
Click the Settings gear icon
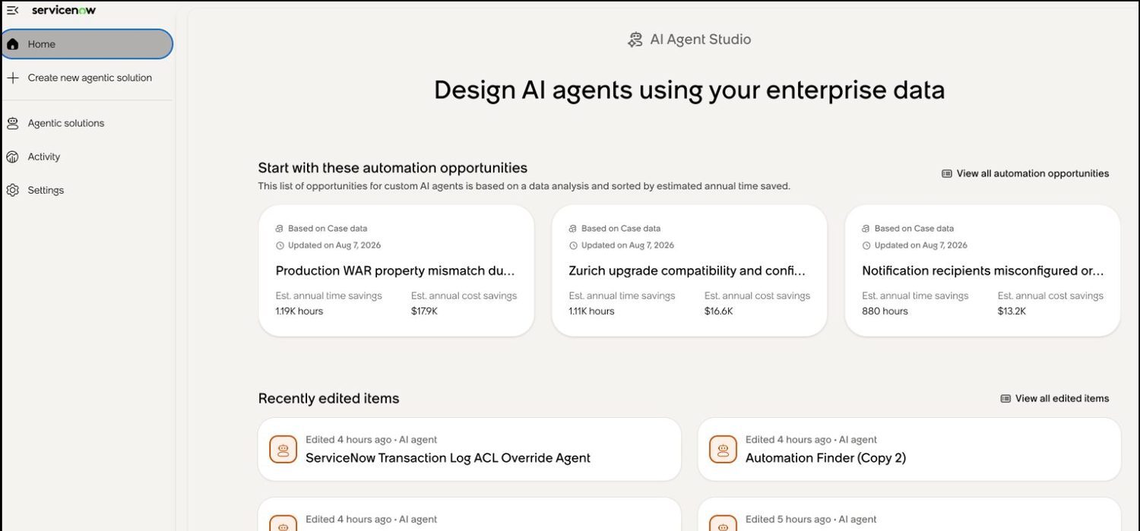(x=12, y=190)
